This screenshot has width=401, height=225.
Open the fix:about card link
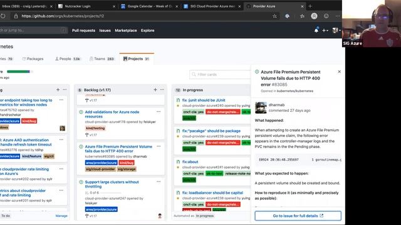click(x=190, y=162)
